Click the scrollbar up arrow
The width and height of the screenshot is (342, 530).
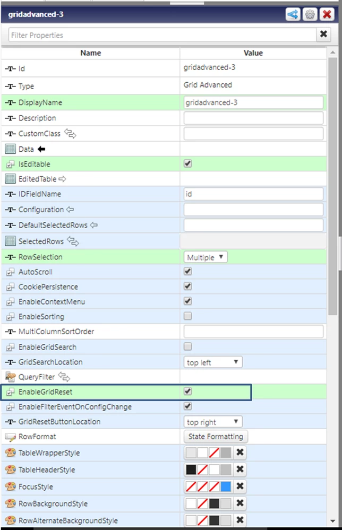click(332, 52)
